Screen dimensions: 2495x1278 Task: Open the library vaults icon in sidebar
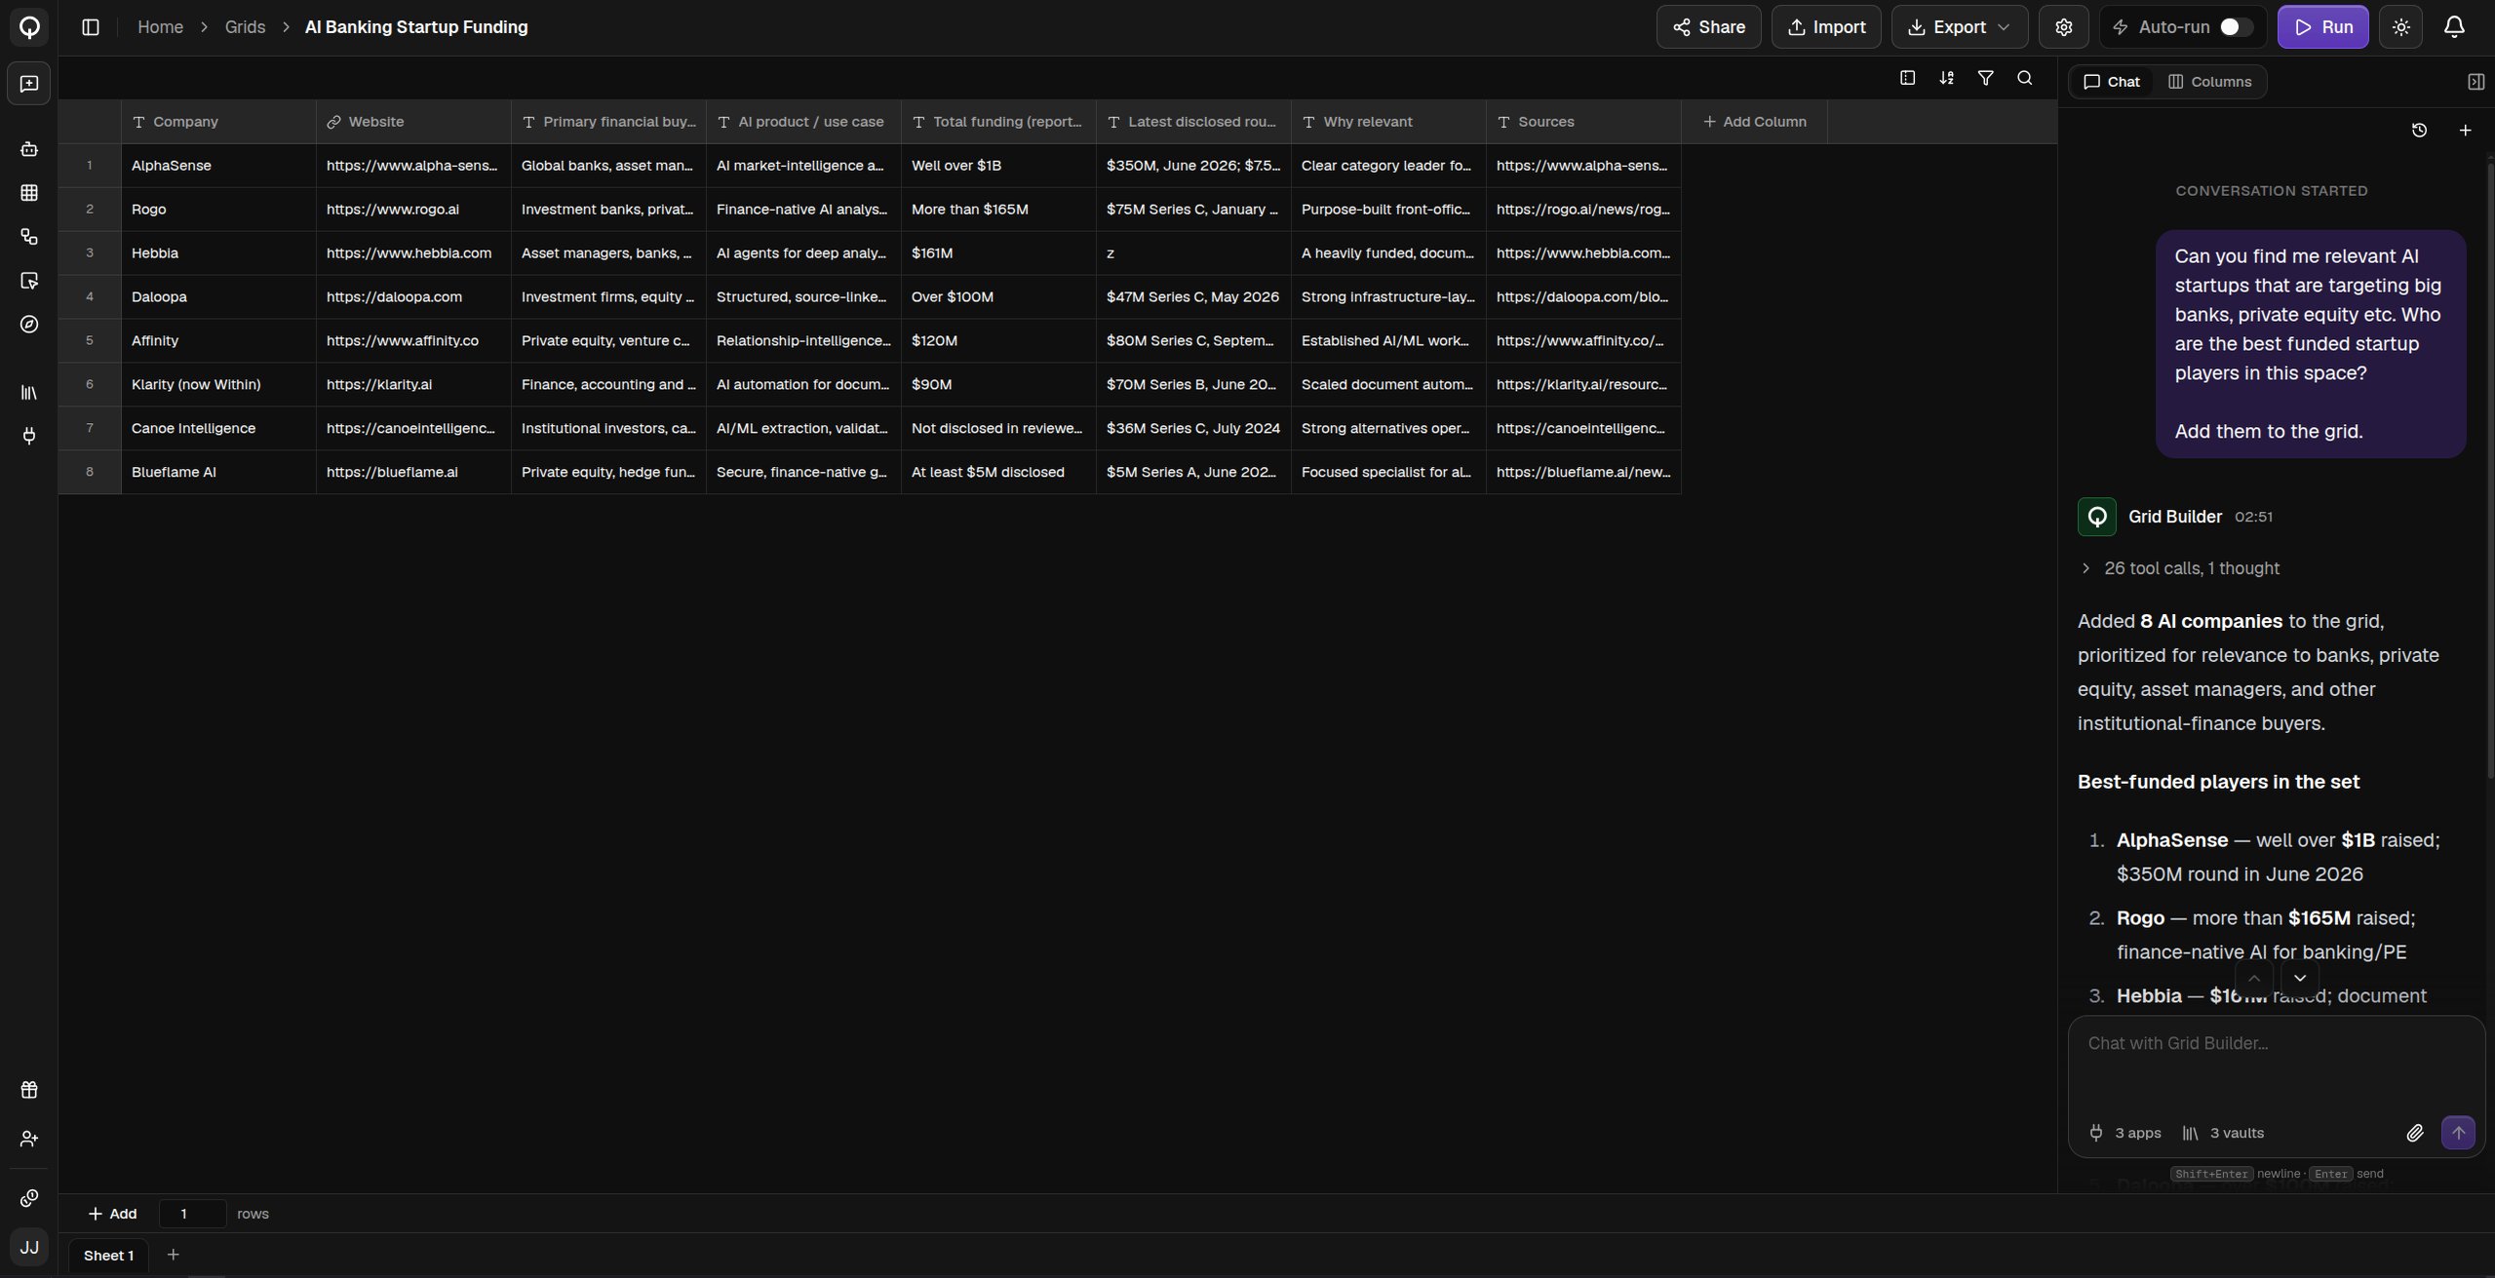pos(29,392)
